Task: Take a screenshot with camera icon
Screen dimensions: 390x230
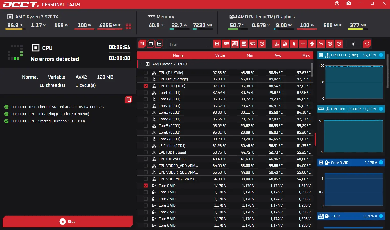Action: pos(349,3)
